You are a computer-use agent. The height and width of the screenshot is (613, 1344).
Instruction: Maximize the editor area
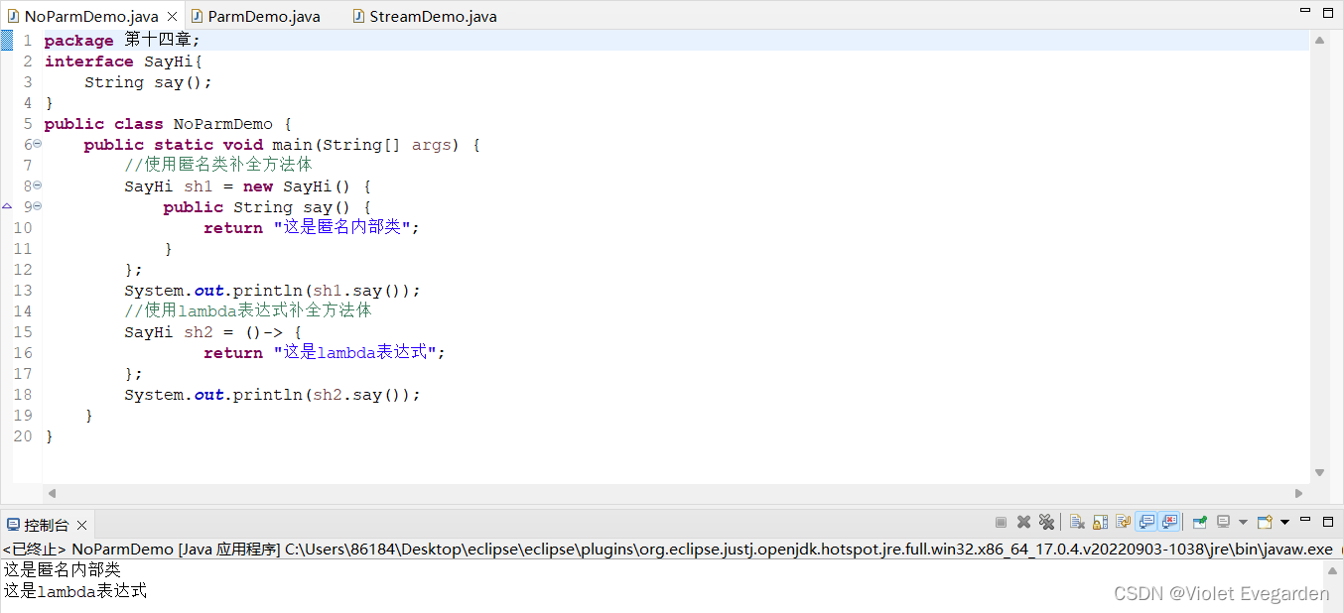pos(1328,12)
